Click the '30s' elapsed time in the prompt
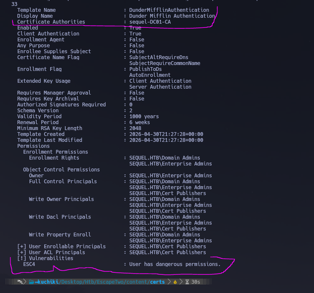314x293 pixels. (196, 282)
